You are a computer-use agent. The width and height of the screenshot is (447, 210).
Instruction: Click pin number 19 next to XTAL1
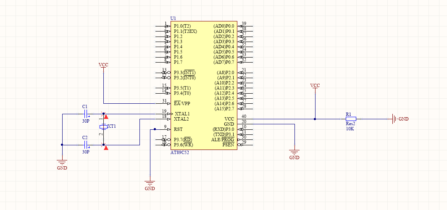click(164, 111)
